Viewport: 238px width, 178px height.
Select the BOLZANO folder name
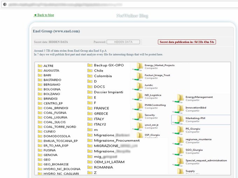pyautogui.click(x=52, y=94)
